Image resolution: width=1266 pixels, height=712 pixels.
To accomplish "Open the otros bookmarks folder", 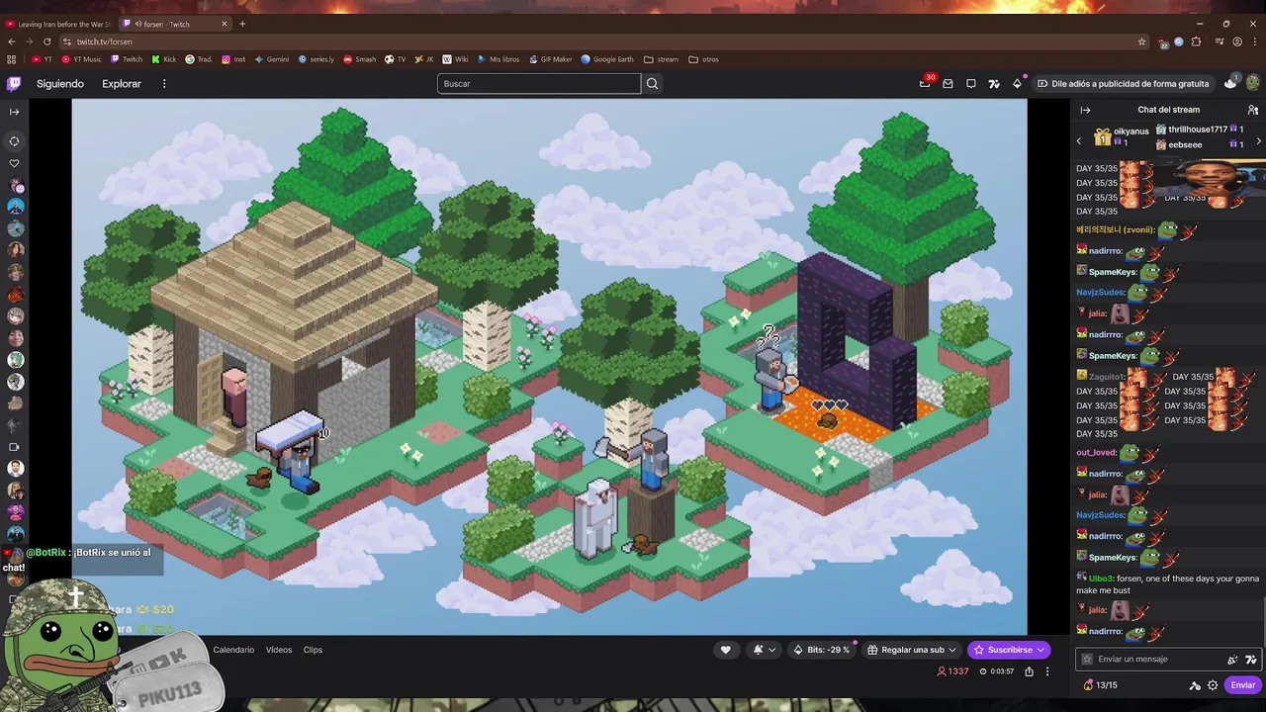I will tap(703, 59).
